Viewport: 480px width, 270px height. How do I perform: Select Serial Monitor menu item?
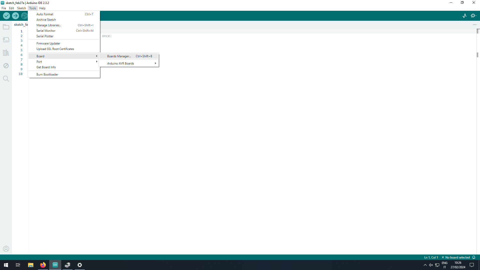(46, 31)
